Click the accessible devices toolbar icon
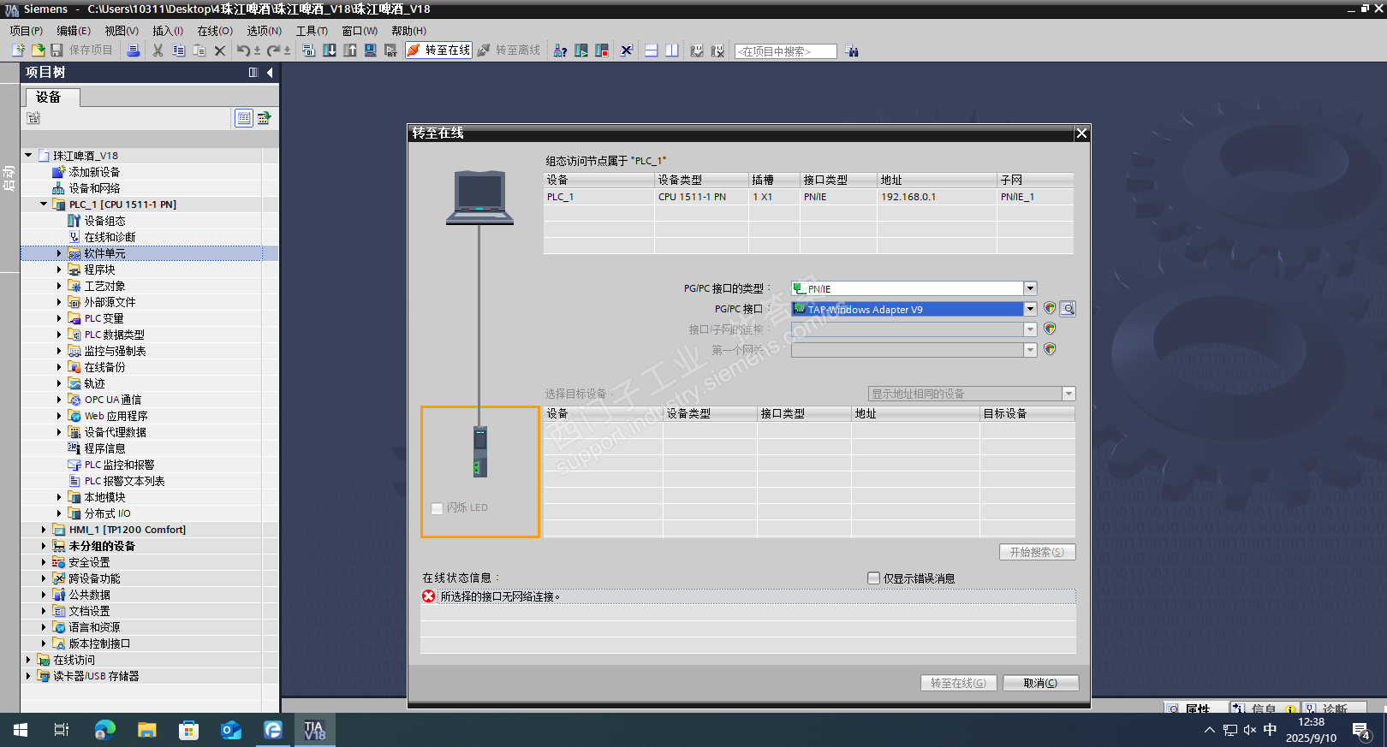This screenshot has width=1387, height=747. click(561, 50)
